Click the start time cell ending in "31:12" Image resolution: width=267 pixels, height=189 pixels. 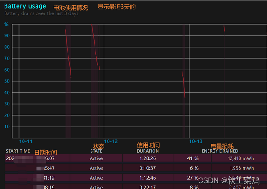coord(37,178)
